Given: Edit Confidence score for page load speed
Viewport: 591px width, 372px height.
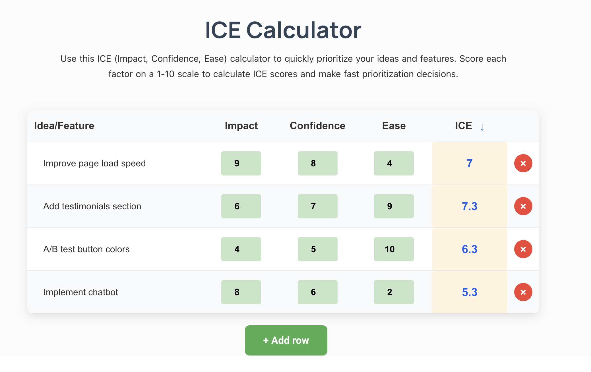Looking at the screenshot, I should pyautogui.click(x=317, y=163).
